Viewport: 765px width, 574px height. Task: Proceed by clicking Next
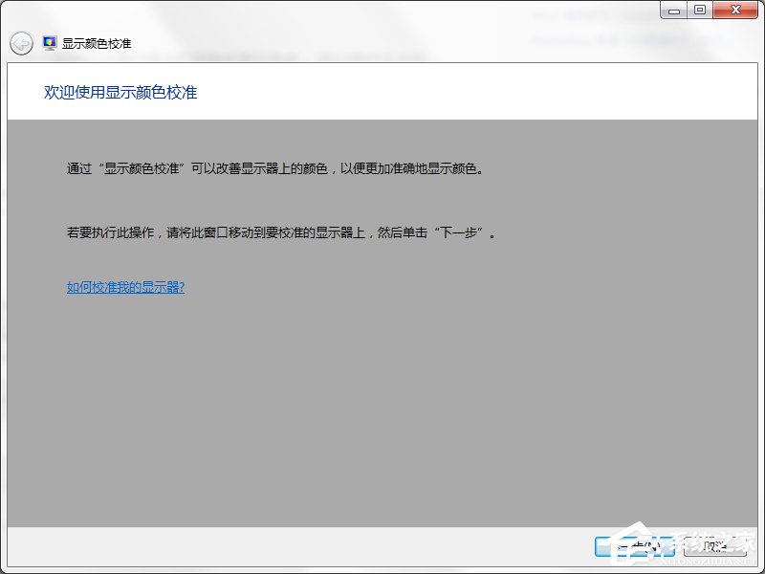point(635,546)
